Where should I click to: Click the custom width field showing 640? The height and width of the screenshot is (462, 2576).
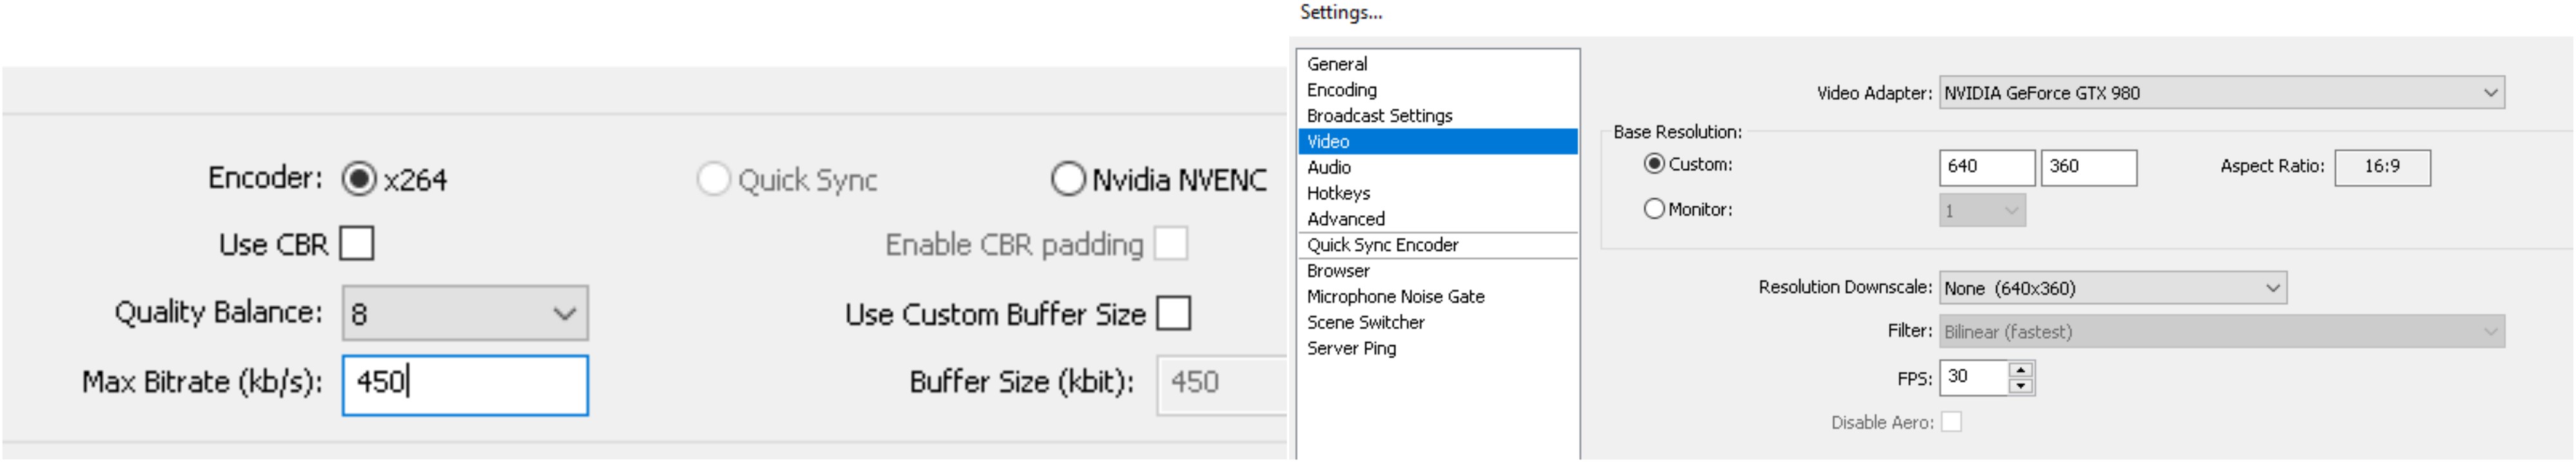pyautogui.click(x=1986, y=167)
